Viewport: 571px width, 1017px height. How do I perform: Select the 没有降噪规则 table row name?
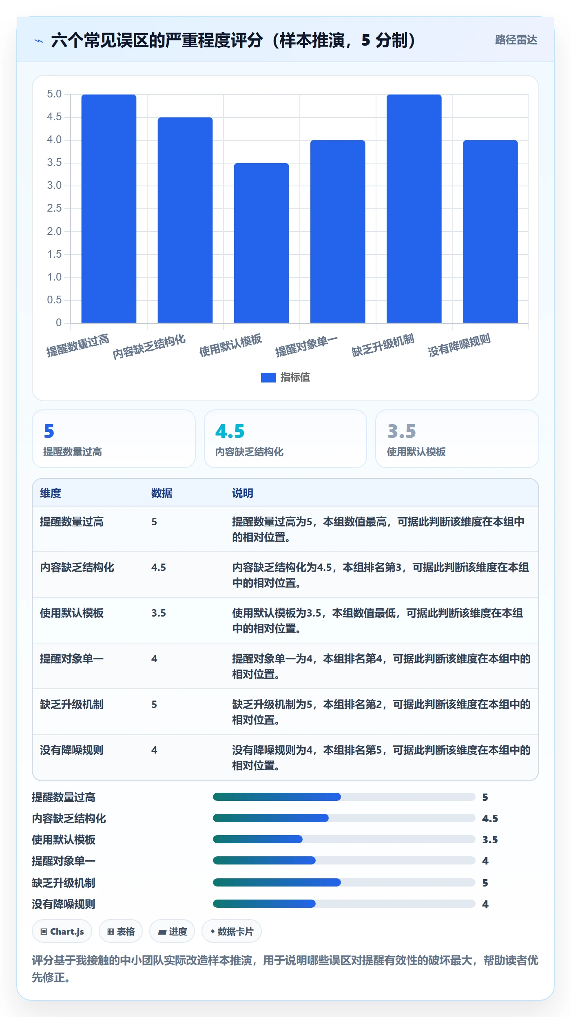click(72, 750)
